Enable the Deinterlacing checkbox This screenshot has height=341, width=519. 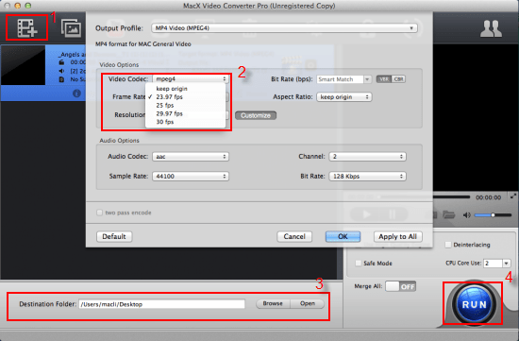point(448,245)
